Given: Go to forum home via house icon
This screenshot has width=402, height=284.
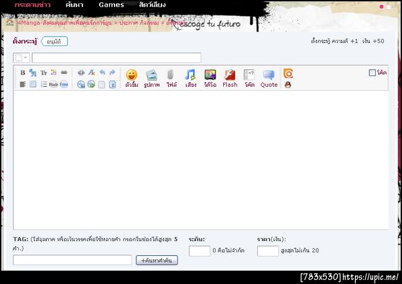Looking at the screenshot, I should [10, 23].
